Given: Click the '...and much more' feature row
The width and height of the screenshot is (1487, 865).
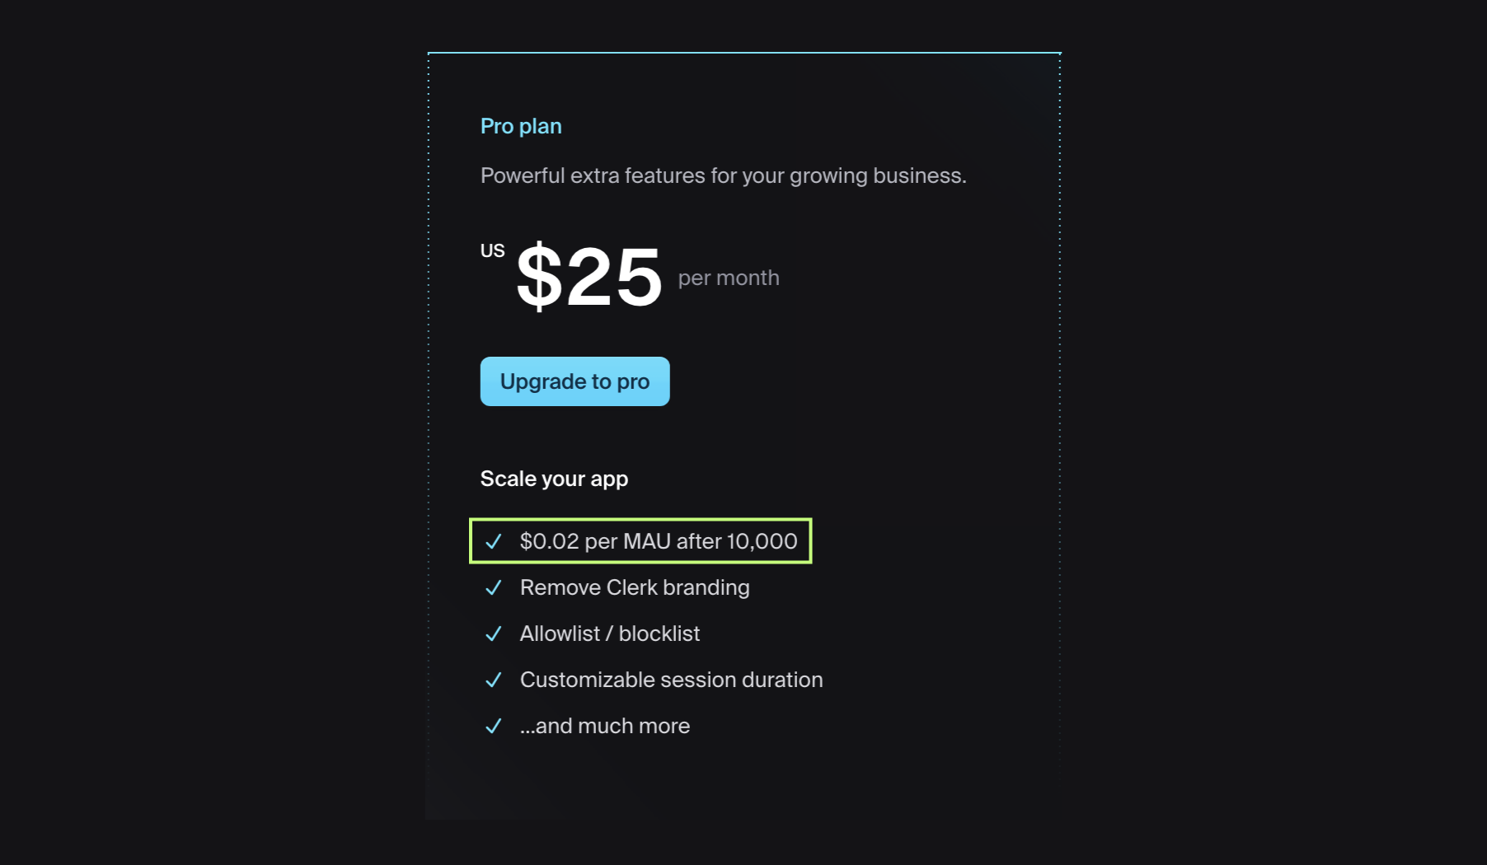Looking at the screenshot, I should coord(604,726).
